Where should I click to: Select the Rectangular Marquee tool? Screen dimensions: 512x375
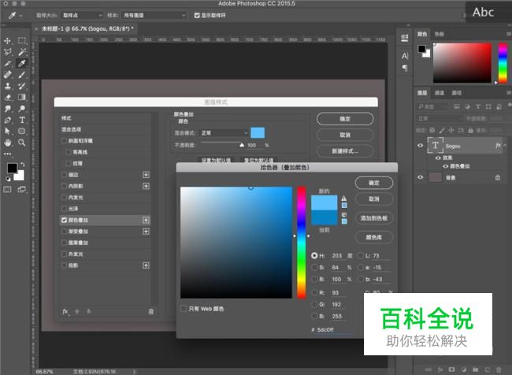point(22,41)
